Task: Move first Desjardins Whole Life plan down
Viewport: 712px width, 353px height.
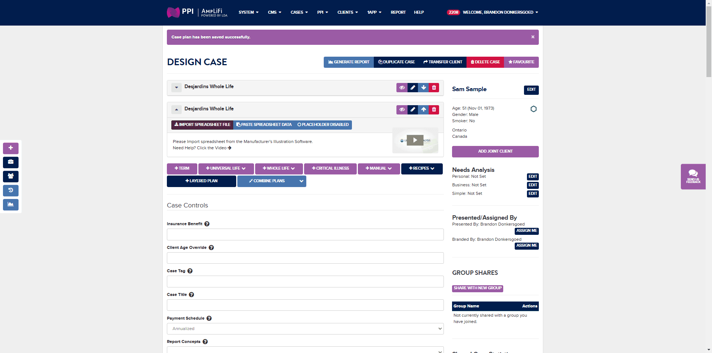Action: tap(423, 88)
